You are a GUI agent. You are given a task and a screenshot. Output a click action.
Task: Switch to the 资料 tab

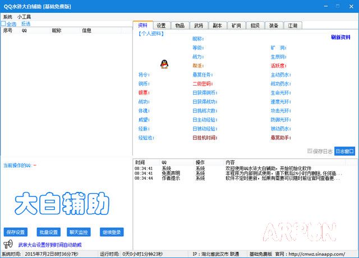pyautogui.click(x=143, y=25)
